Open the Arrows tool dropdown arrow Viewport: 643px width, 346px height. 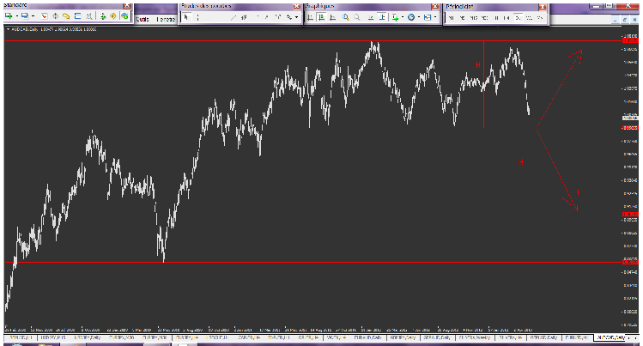click(x=296, y=17)
